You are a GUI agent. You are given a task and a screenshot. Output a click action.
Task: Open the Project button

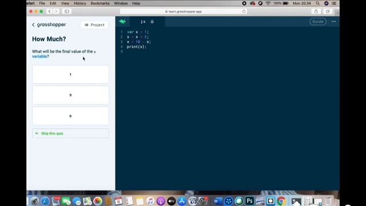pyautogui.click(x=94, y=25)
